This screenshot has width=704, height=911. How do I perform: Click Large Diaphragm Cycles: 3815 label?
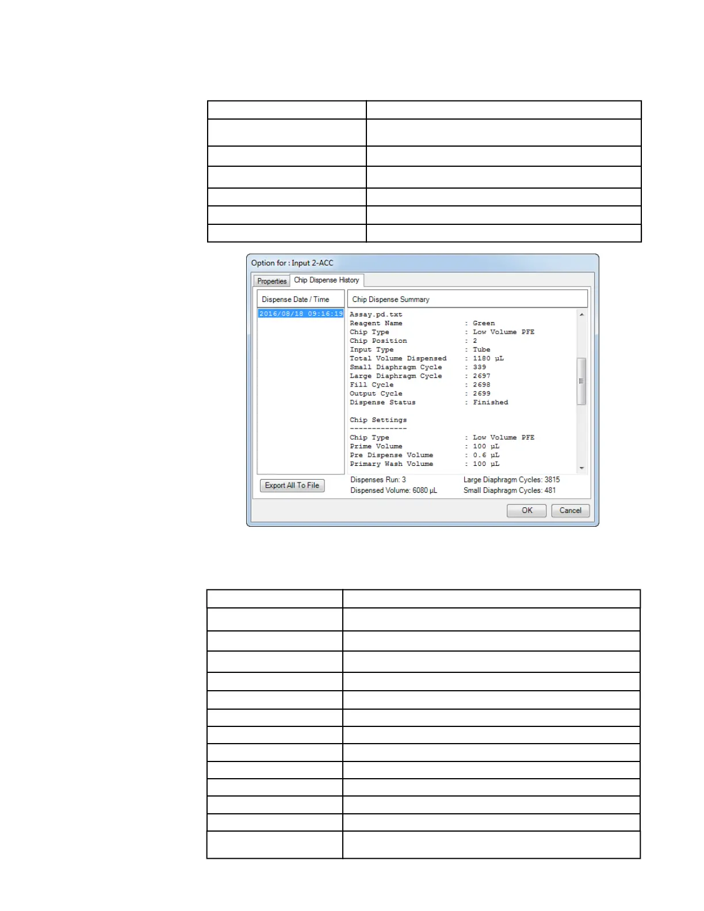511,480
